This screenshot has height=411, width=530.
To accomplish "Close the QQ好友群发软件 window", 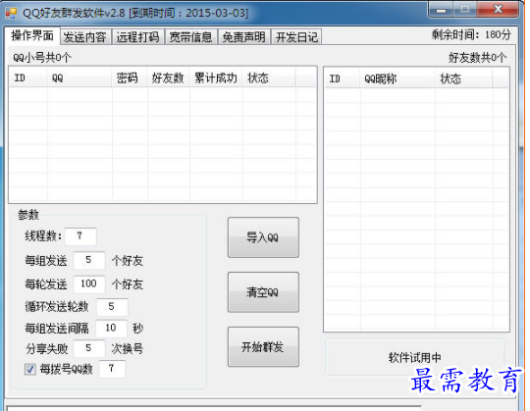I will [498, 9].
